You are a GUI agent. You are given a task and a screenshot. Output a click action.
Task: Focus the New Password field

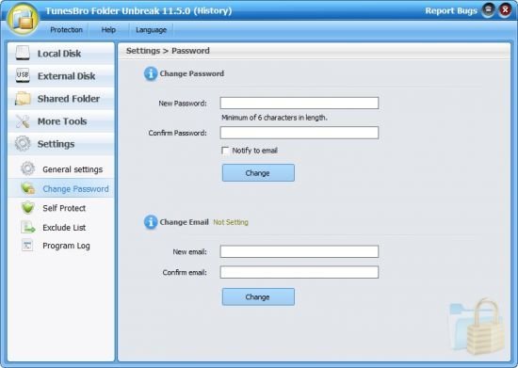pos(299,103)
